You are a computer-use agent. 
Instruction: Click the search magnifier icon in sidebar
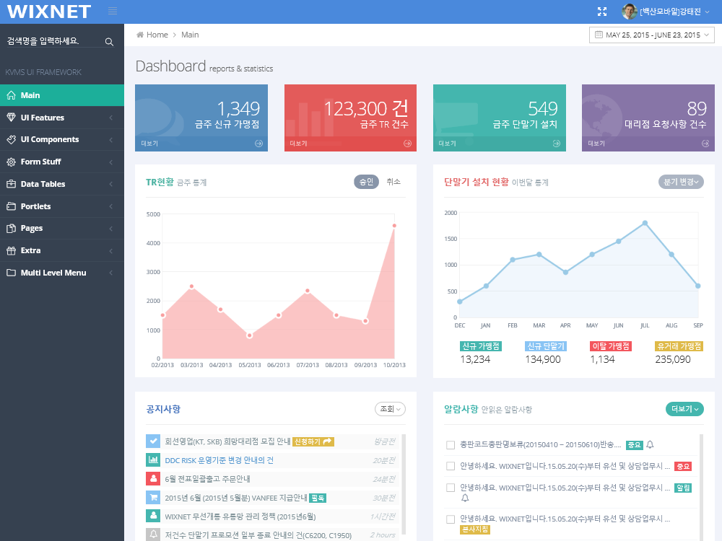pos(109,42)
